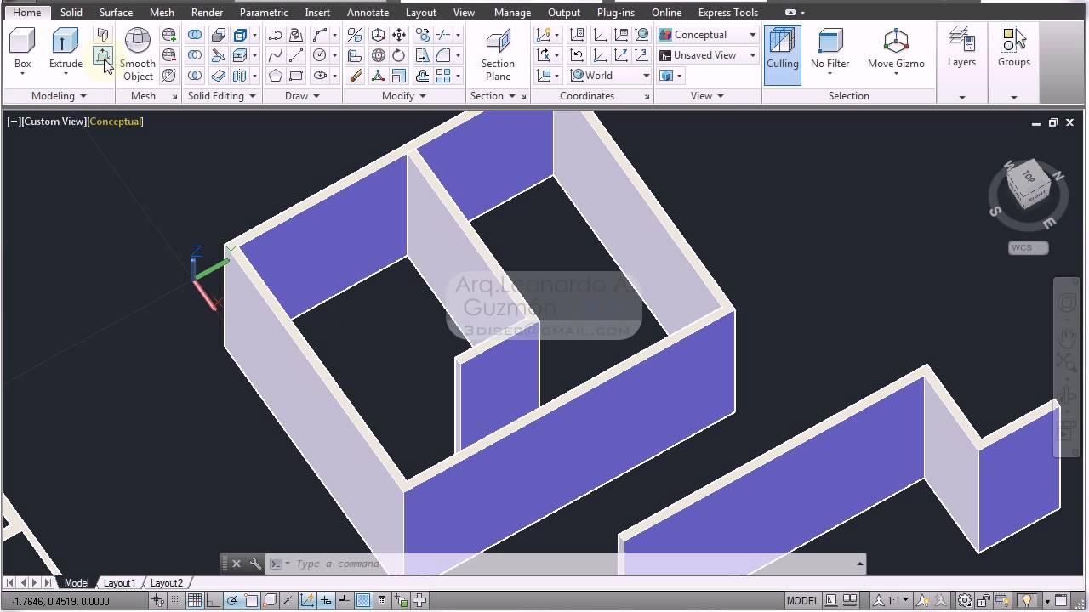Open the No Filter dropdown arrow
The height and width of the screenshot is (612, 1089).
830,74
